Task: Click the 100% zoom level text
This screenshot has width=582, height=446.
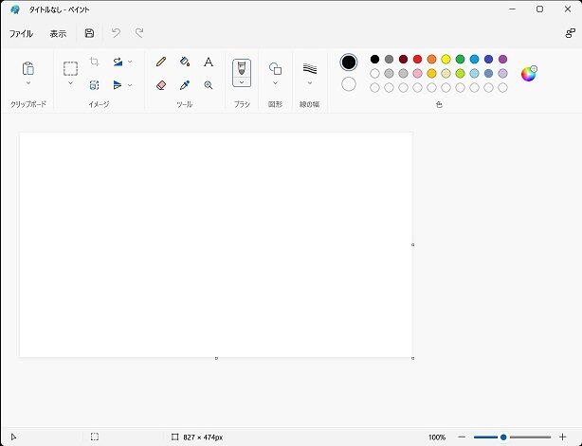Action: (437, 437)
